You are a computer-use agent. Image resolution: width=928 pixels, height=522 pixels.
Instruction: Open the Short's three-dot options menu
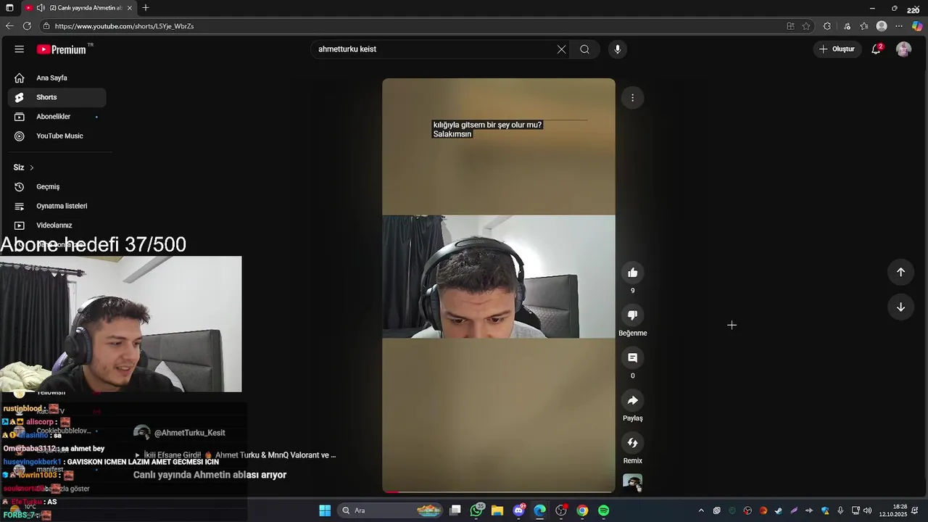coord(632,98)
